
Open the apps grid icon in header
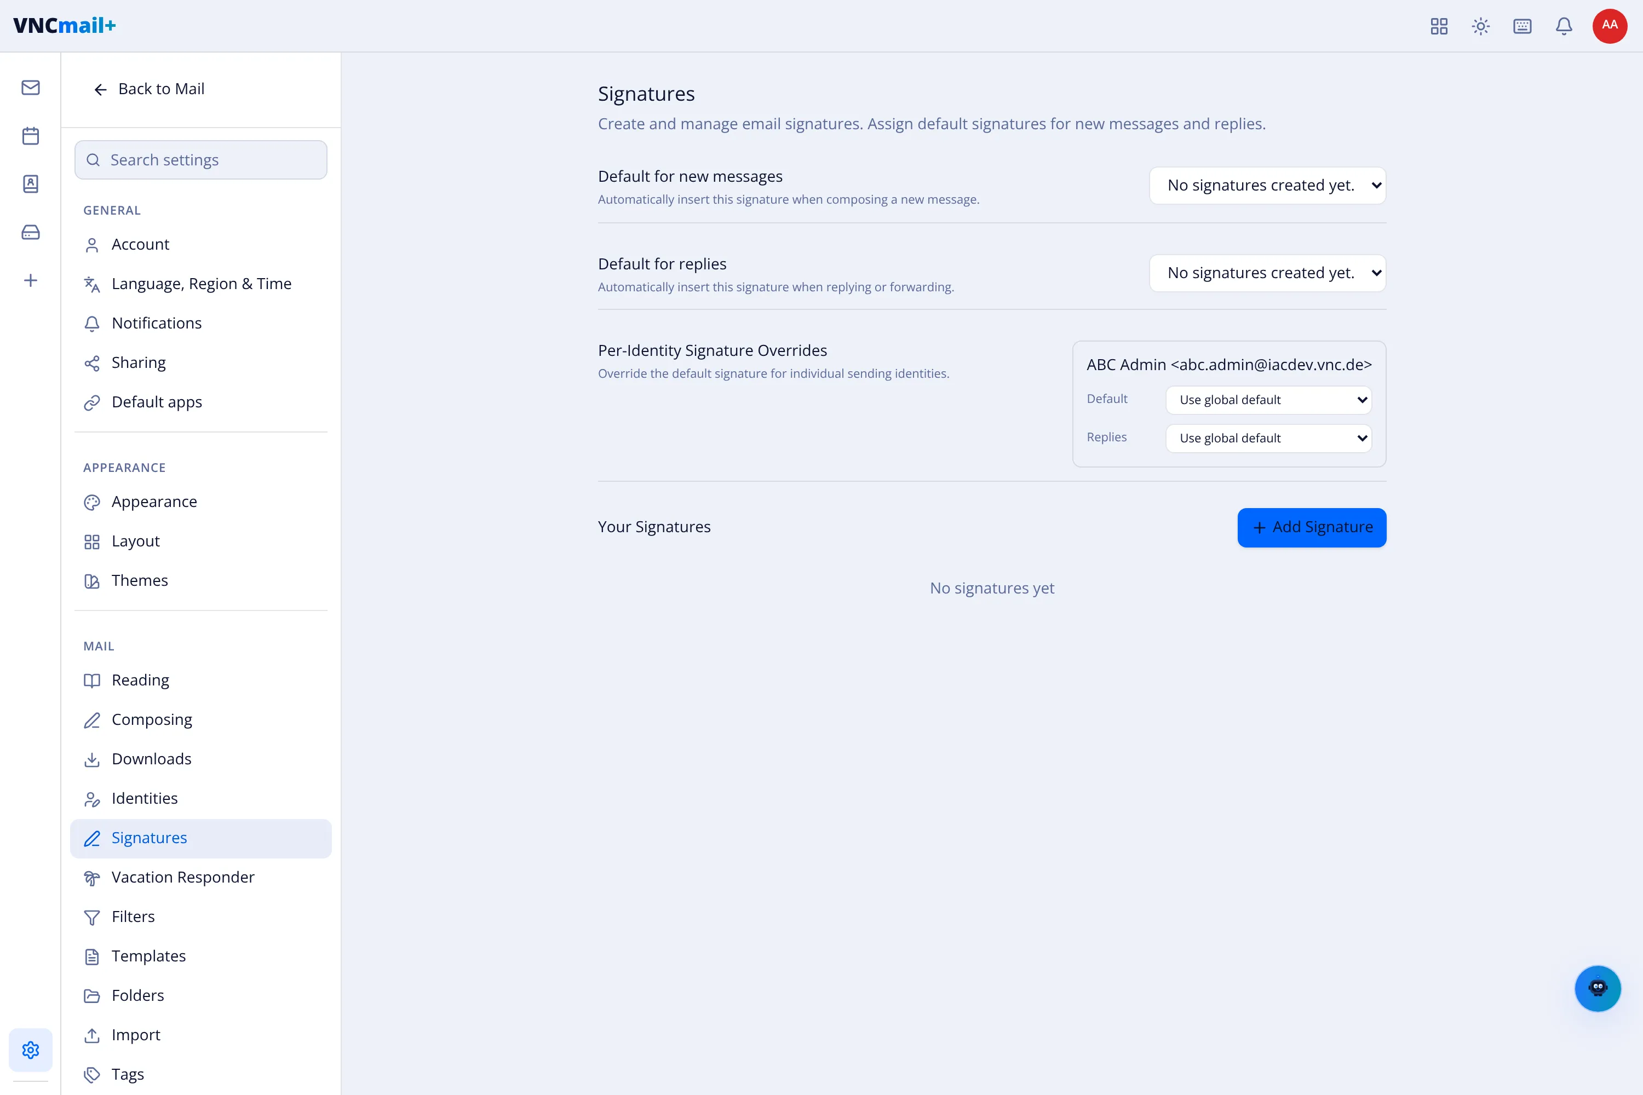click(1439, 26)
